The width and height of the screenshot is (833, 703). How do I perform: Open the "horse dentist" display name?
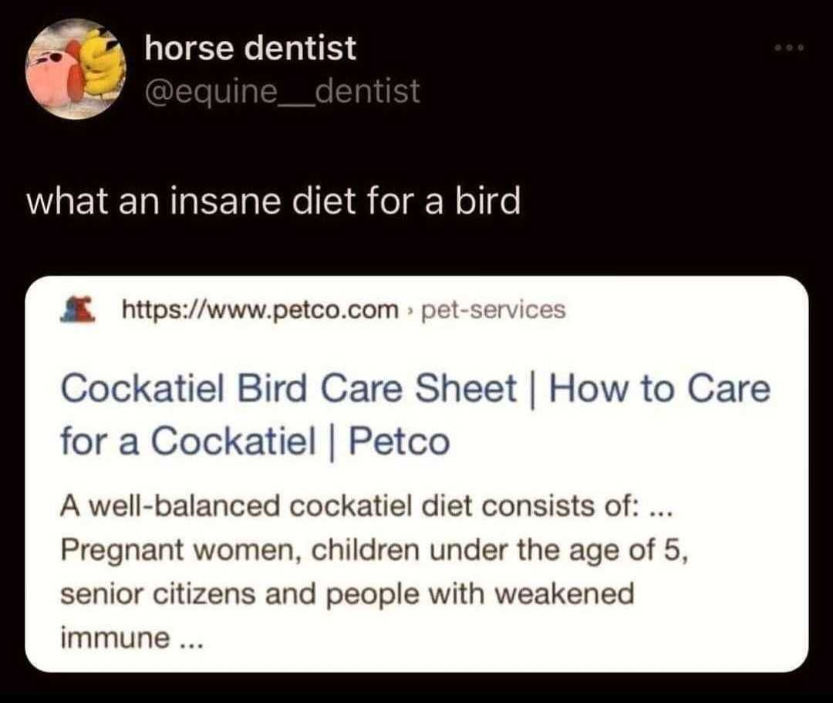tap(251, 50)
